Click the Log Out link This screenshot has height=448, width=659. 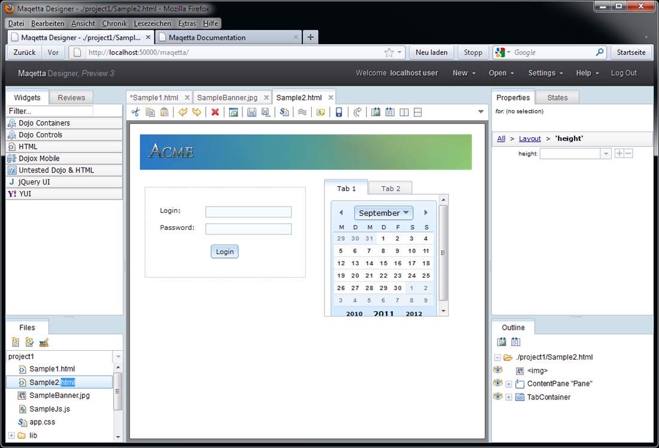point(624,73)
